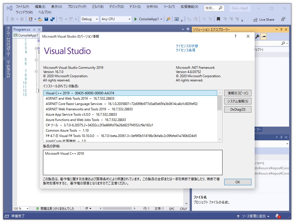The width and height of the screenshot is (295, 224).
Task: Open the Debug configuration dropdown
Action: coord(89,19)
